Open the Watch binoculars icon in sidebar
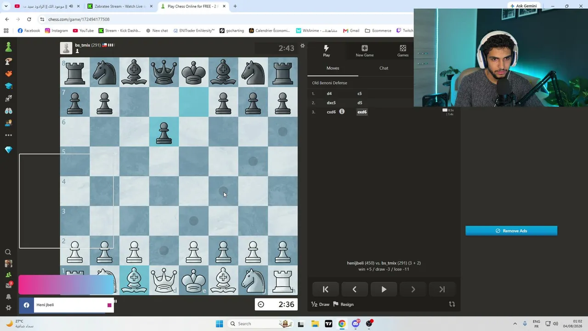Image resolution: width=588 pixels, height=331 pixels. pos(8,111)
